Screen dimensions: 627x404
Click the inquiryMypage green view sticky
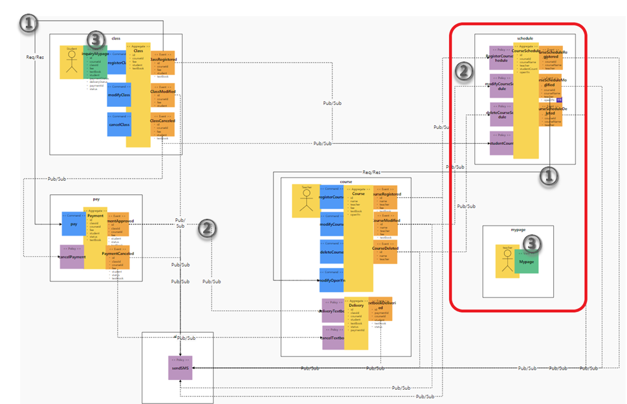coord(95,62)
